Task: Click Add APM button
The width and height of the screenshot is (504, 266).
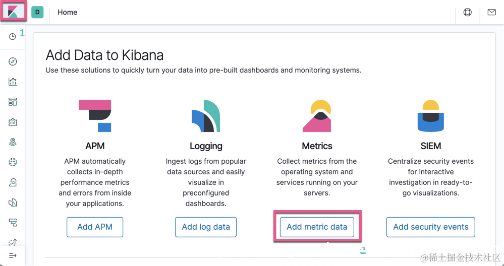Action: point(95,227)
